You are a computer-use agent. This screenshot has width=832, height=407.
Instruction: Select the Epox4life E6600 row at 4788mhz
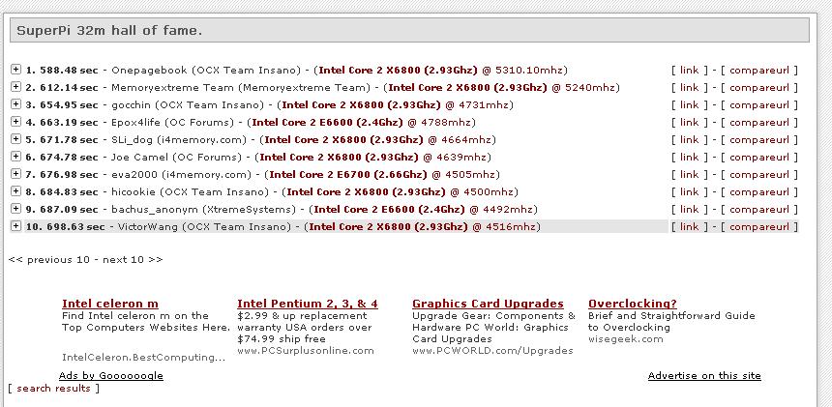pos(251,123)
